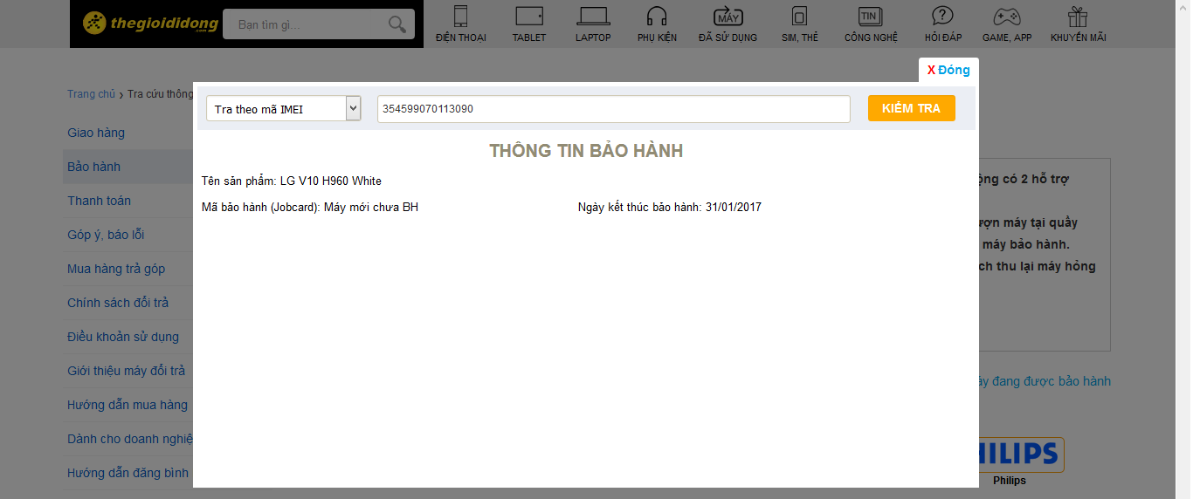Viewport: 1193px width, 499px height.
Task: Click the KIỂM TRA button
Action: pyautogui.click(x=912, y=108)
